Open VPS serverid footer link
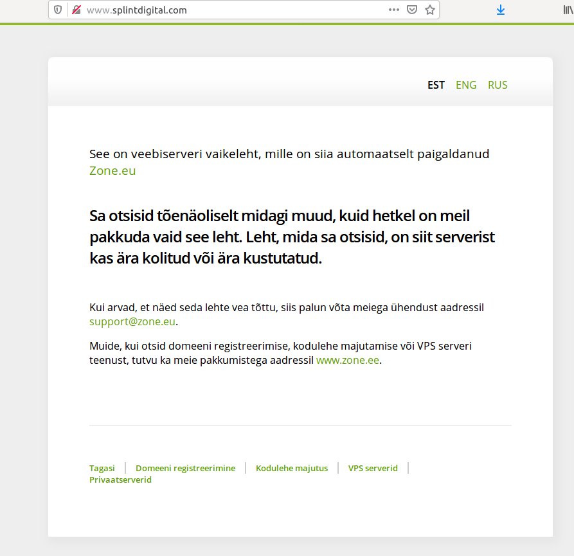This screenshot has height=556, width=574. (373, 468)
